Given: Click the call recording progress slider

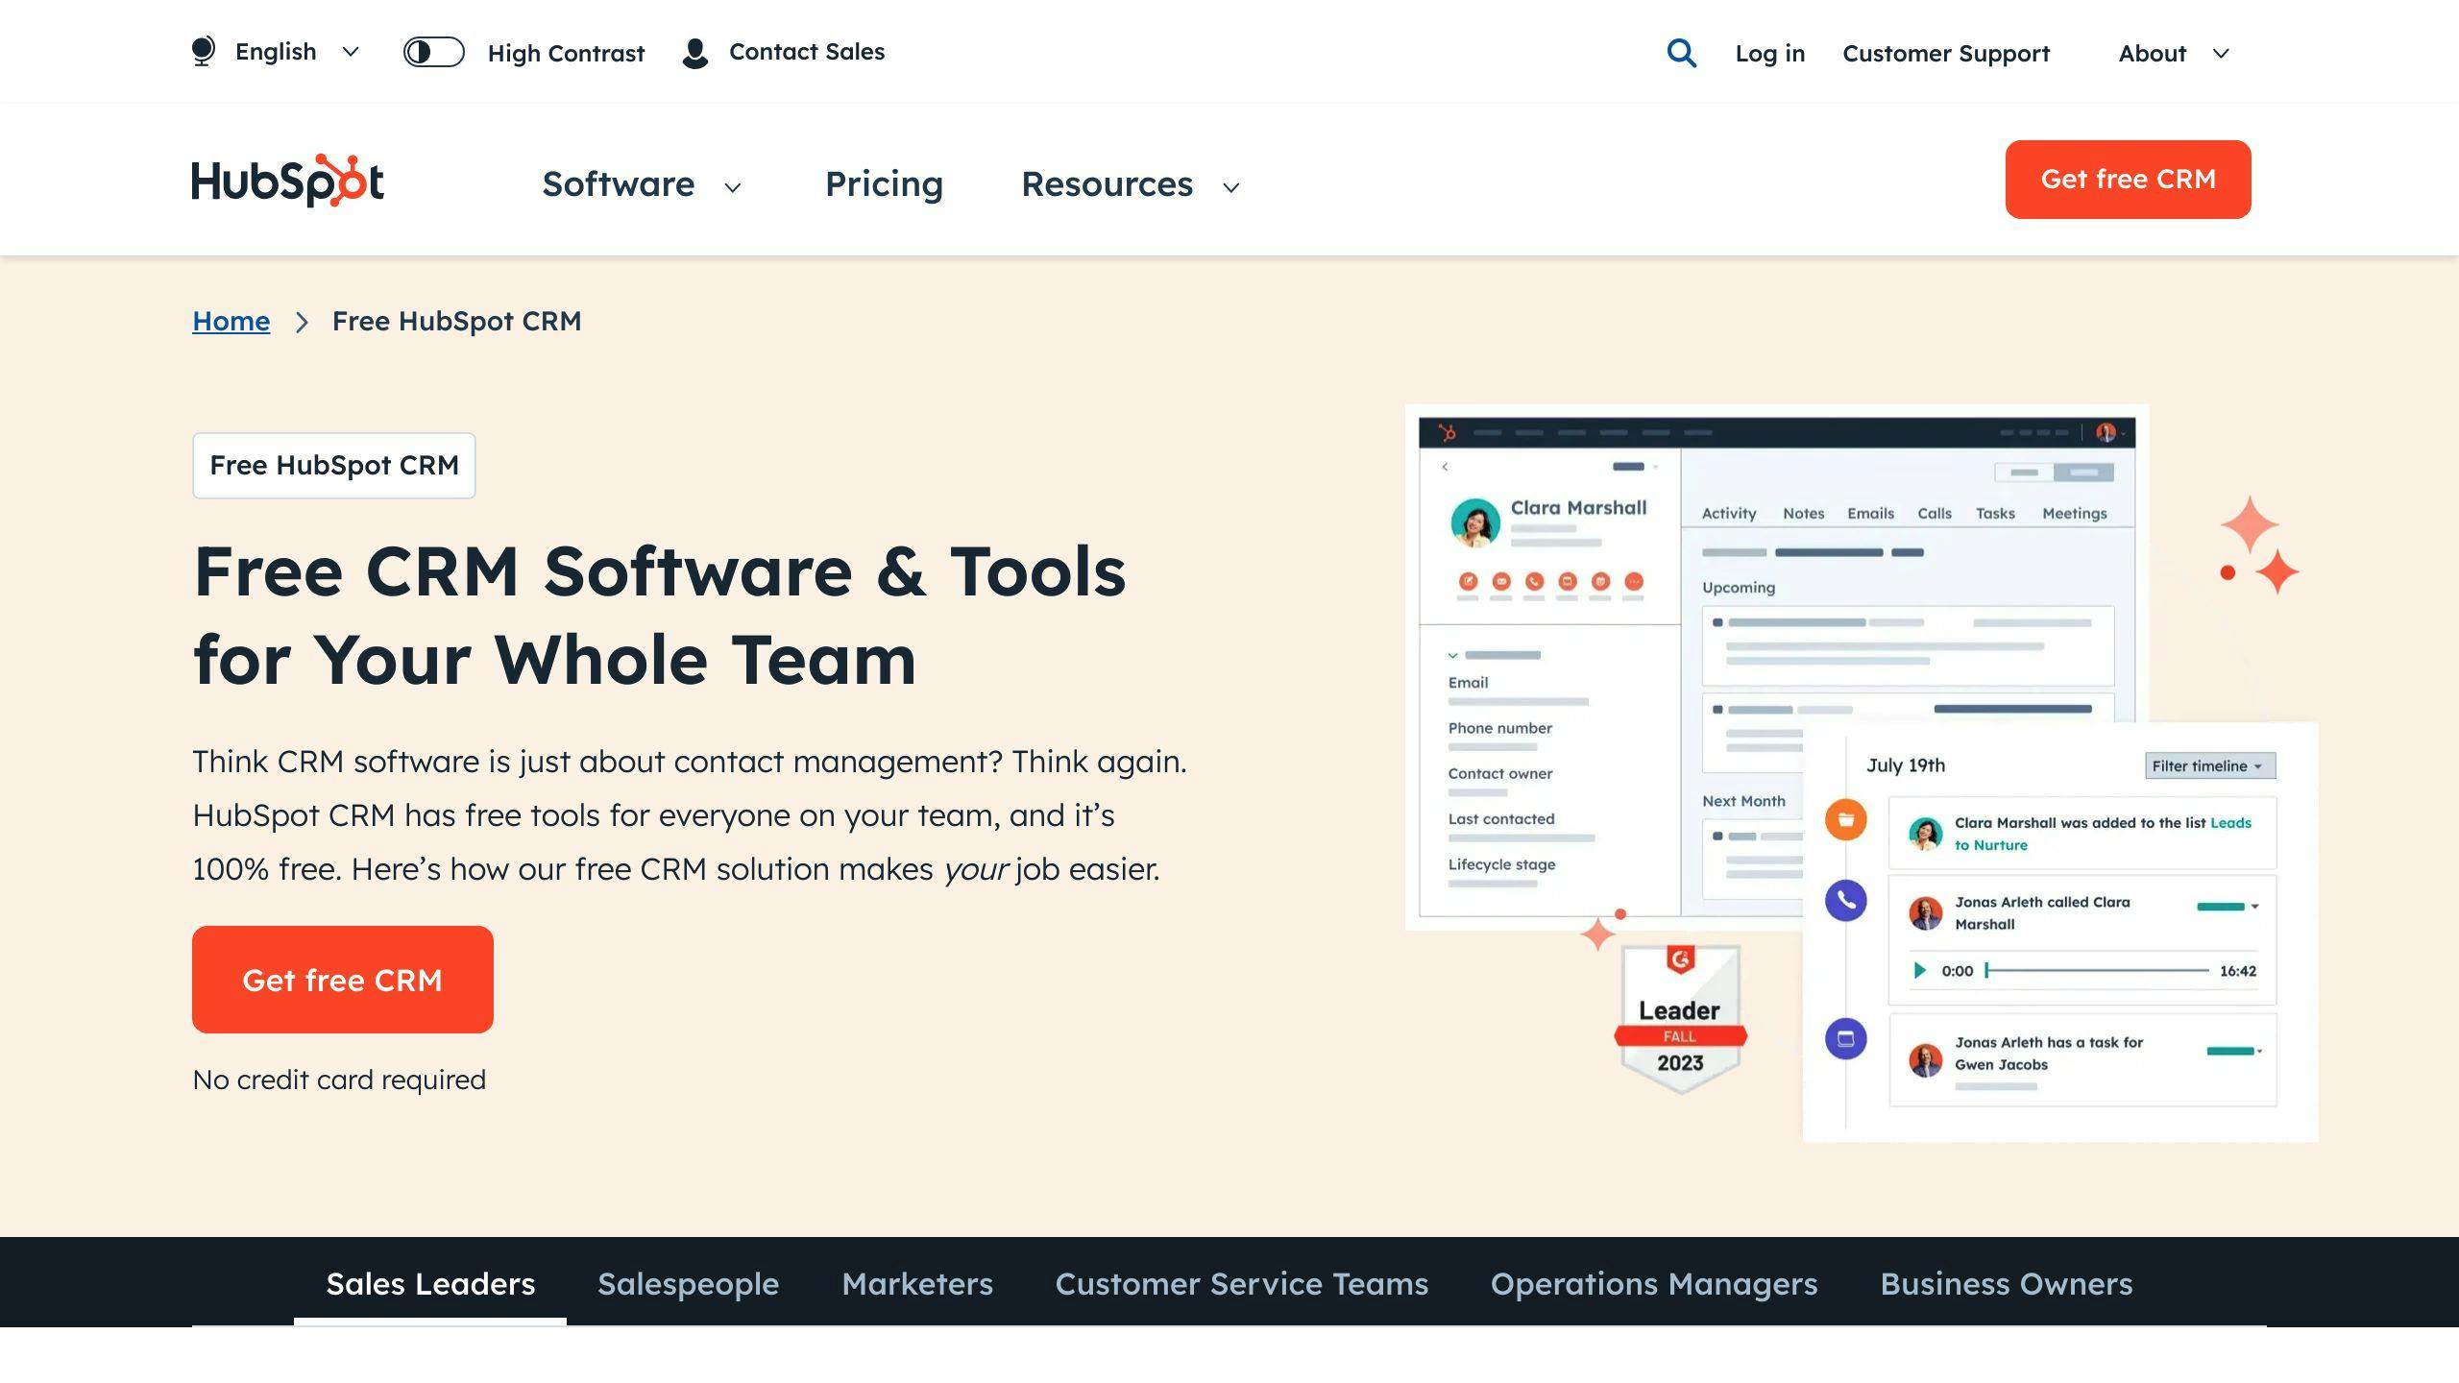Looking at the screenshot, I should [x=2097, y=971].
